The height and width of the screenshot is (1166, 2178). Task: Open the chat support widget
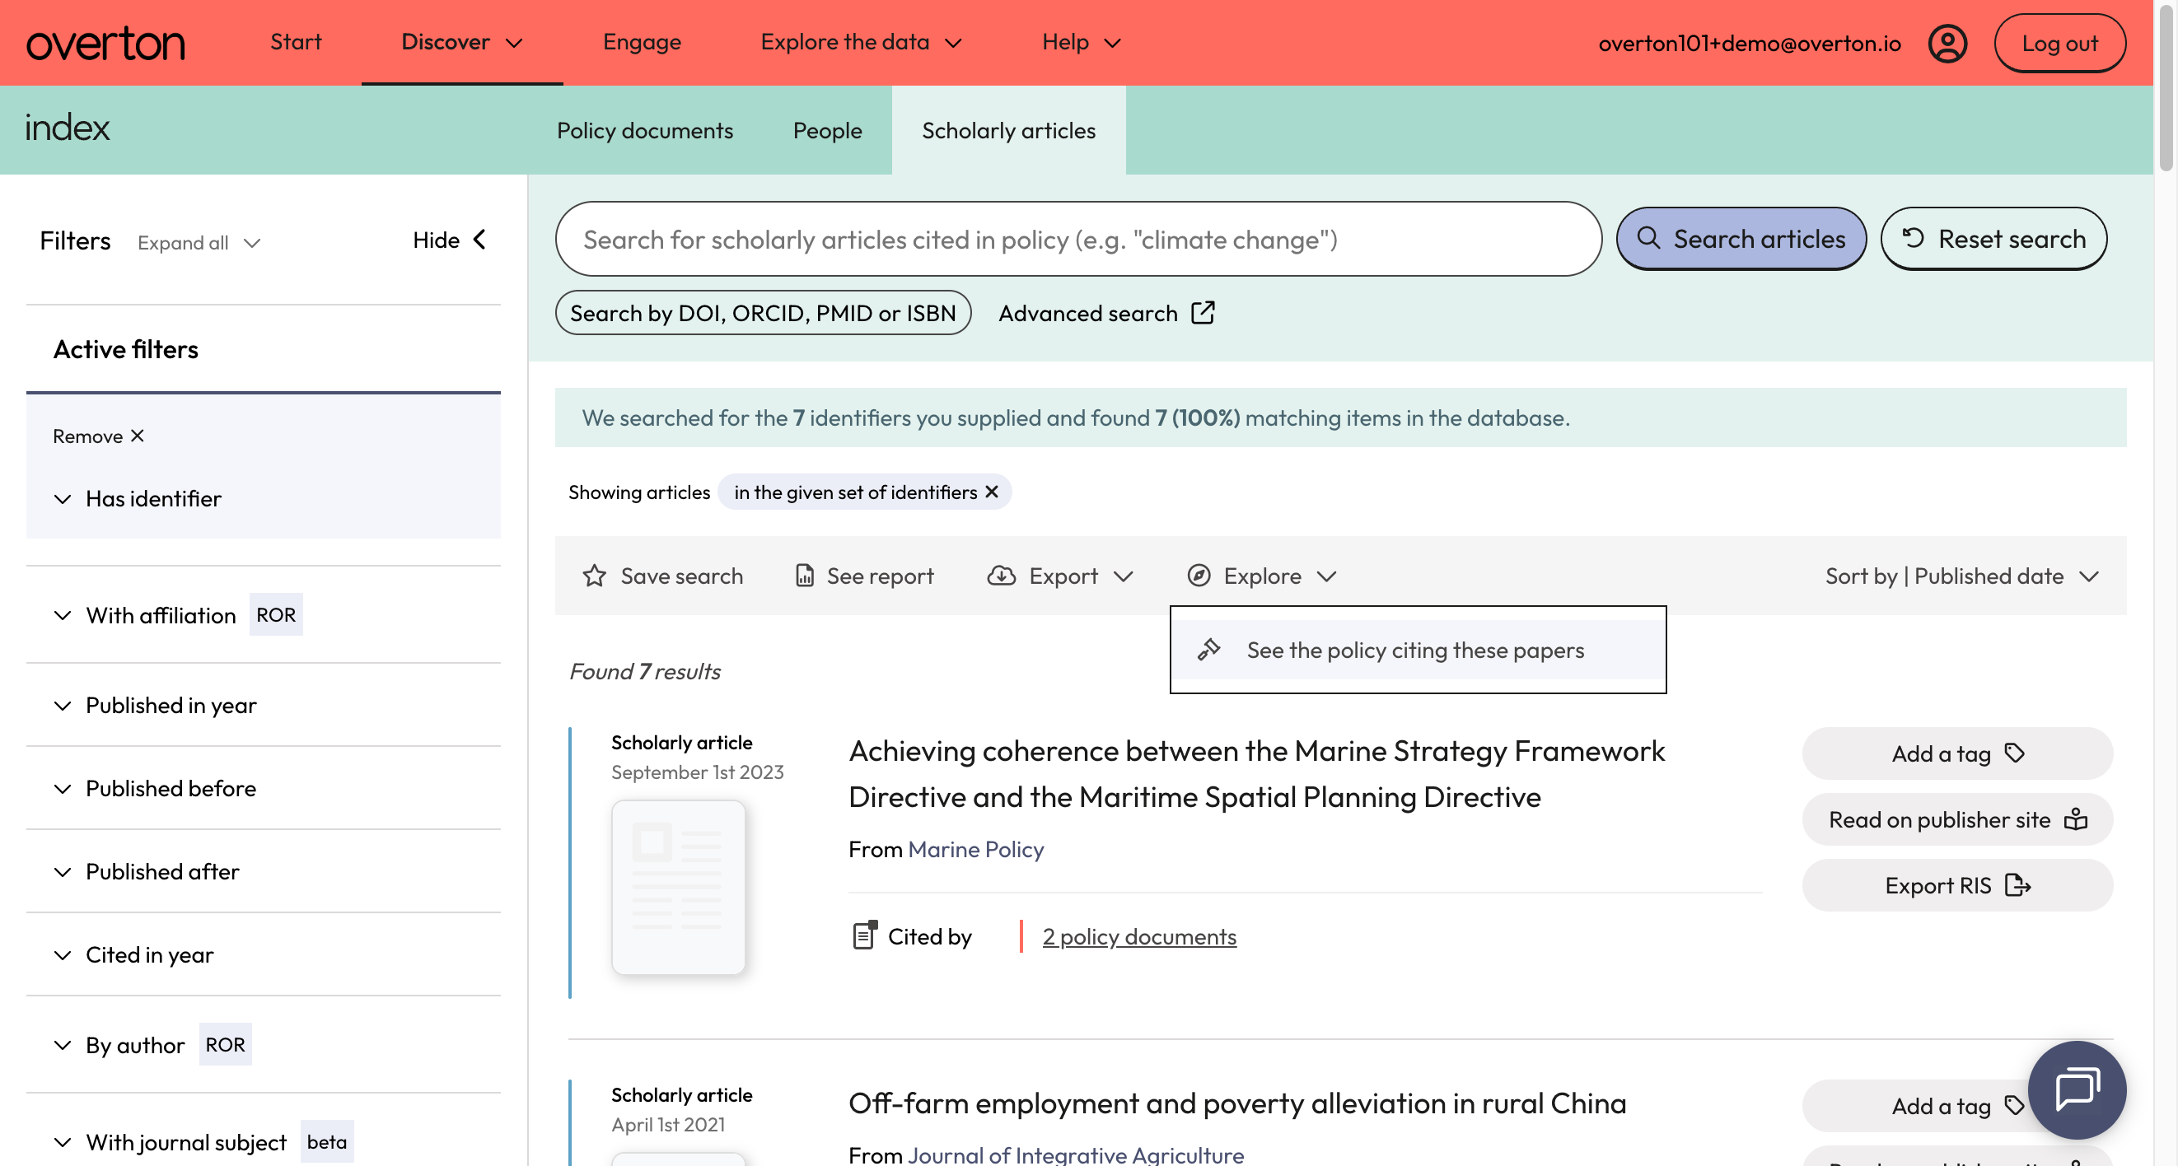pyautogui.click(x=2076, y=1089)
